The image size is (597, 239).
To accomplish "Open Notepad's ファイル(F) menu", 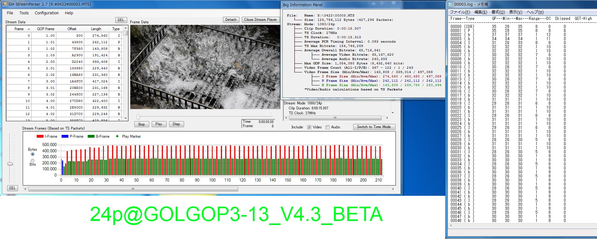I will pyautogui.click(x=460, y=12).
